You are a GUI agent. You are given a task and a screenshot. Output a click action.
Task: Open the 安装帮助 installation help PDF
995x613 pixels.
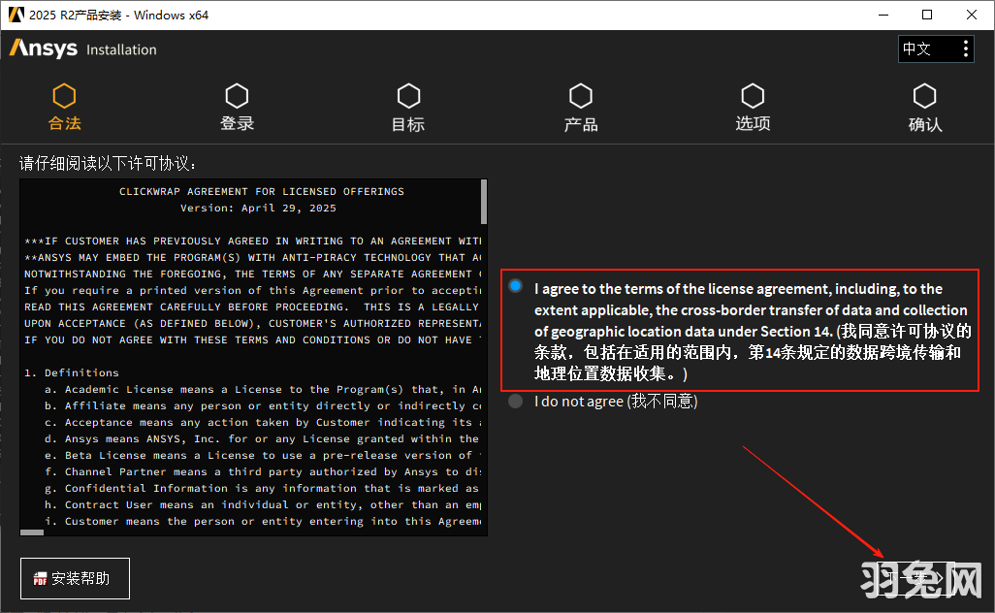coord(75,579)
